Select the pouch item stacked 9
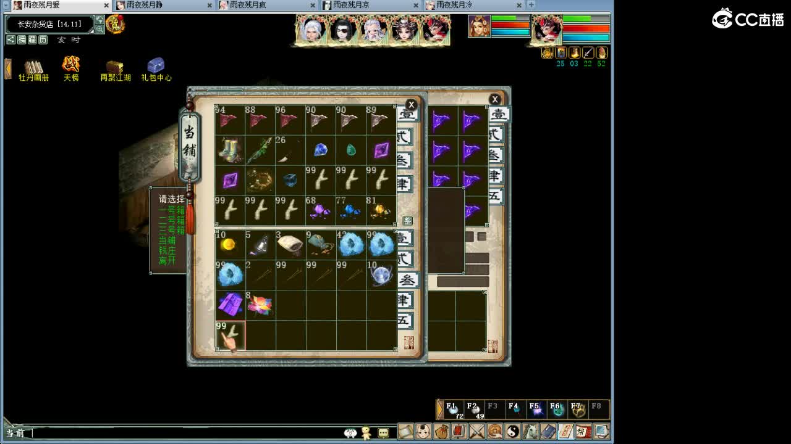Screen dimensions: 791x444 [x=321, y=245]
